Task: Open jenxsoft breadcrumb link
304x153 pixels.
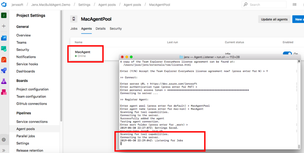Action: click(17, 5)
